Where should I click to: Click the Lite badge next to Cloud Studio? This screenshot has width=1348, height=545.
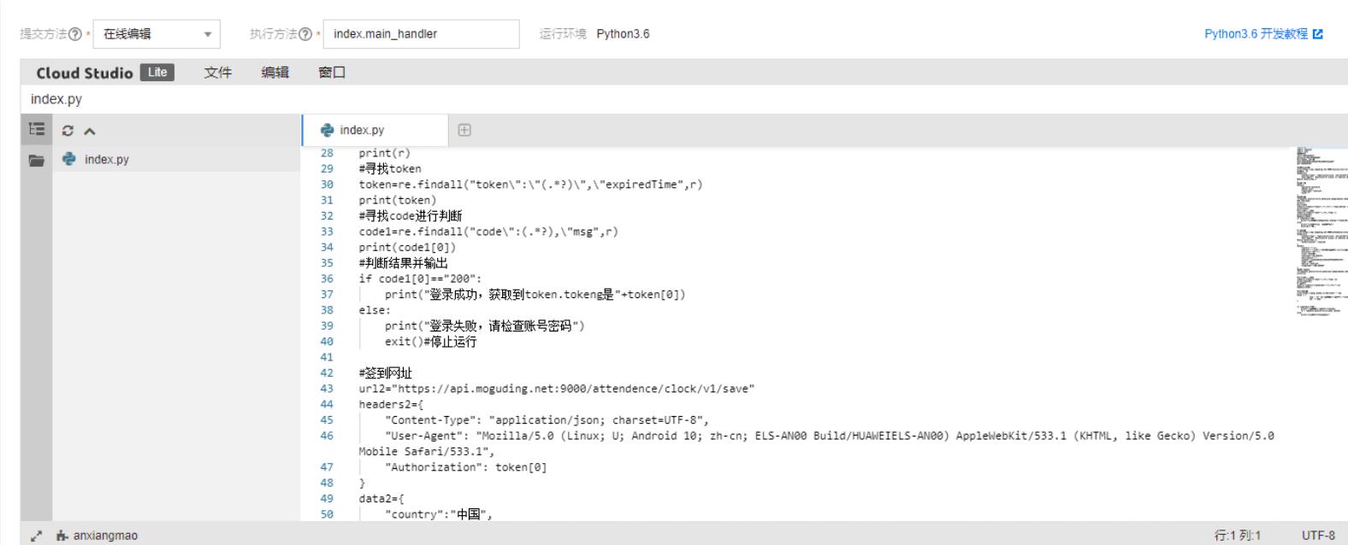coord(157,73)
